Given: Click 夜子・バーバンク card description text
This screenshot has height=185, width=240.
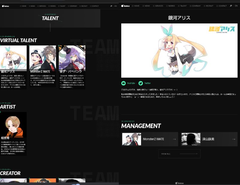Looking at the screenshot, I should 72,82.
